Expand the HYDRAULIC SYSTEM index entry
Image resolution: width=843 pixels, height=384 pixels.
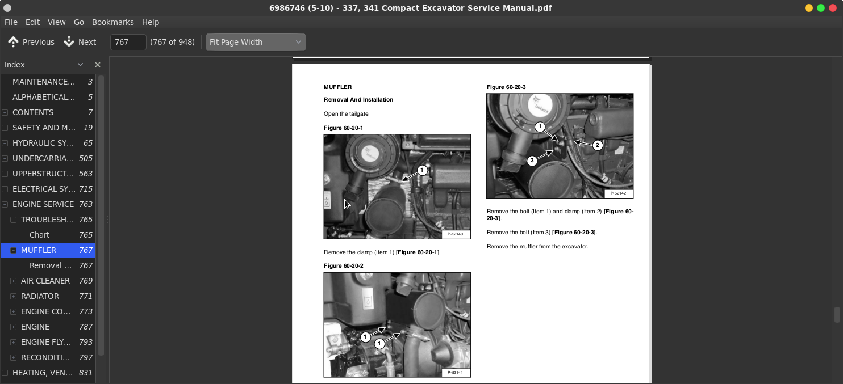point(5,143)
